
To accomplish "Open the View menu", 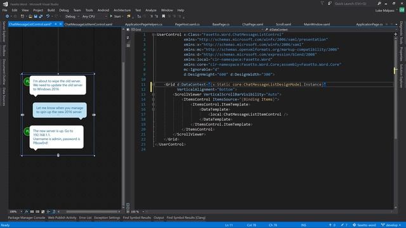I will pyautogui.click(x=25, y=10).
